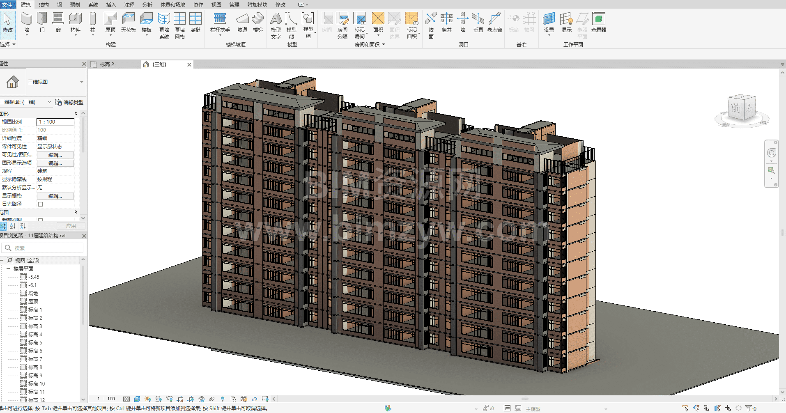Pick the 门 (Door) tool
Image resolution: width=786 pixels, height=413 pixels.
point(42,23)
